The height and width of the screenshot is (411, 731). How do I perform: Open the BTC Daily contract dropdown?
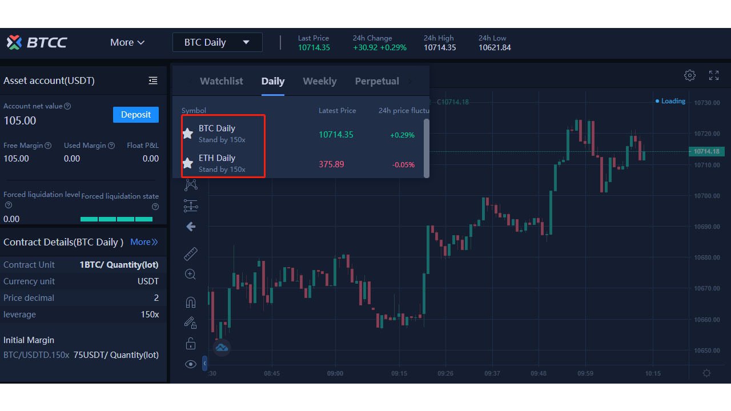point(218,42)
